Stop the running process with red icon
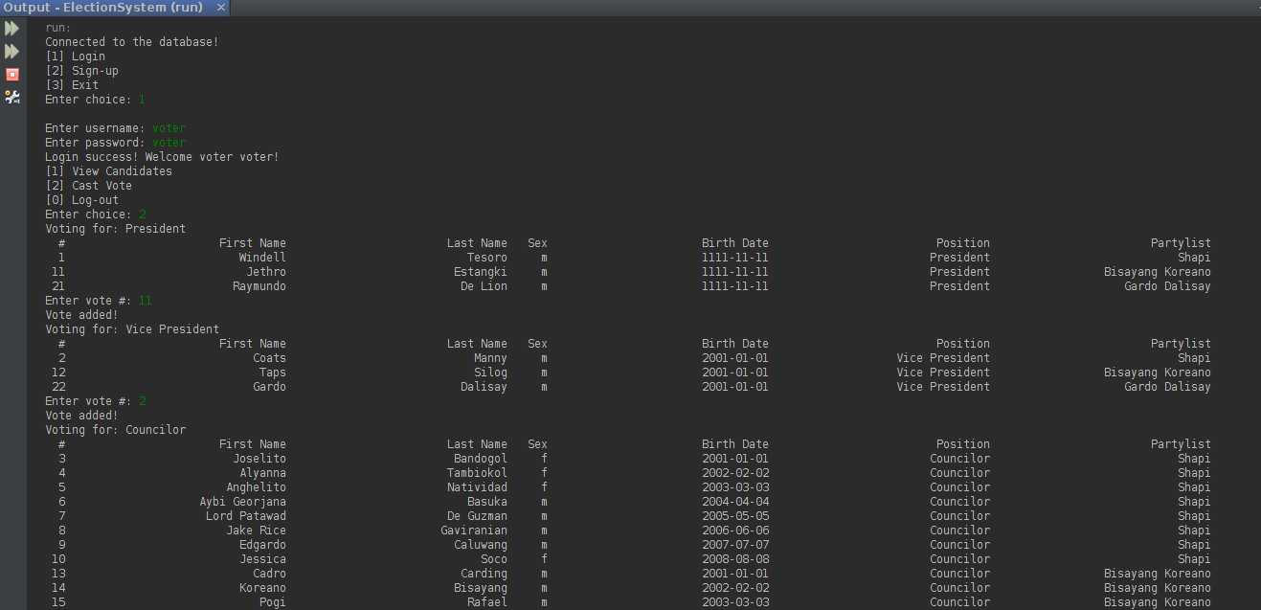1261x610 pixels. point(11,74)
